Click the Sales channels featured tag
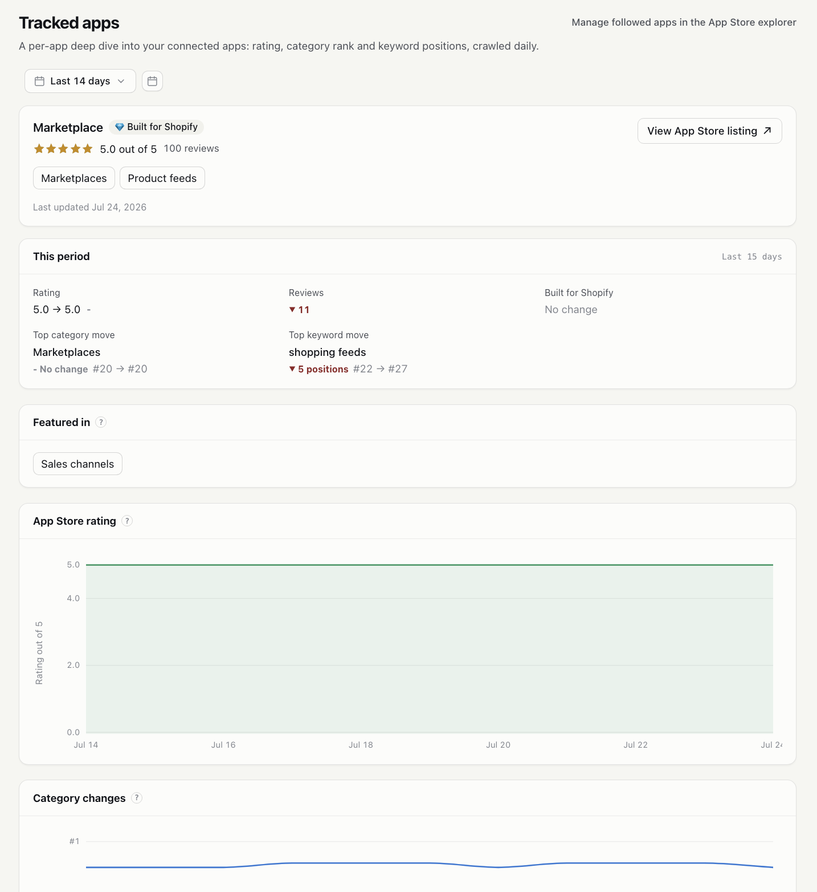Screen dimensions: 817x892 (x=77, y=464)
